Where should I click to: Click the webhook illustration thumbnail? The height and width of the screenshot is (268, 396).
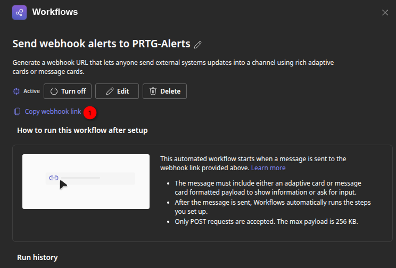(x=86, y=181)
